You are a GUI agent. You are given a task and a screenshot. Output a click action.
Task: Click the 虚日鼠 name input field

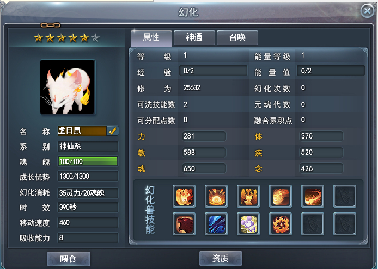(x=82, y=130)
